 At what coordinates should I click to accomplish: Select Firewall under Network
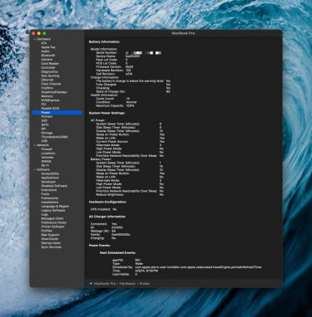(x=47, y=149)
